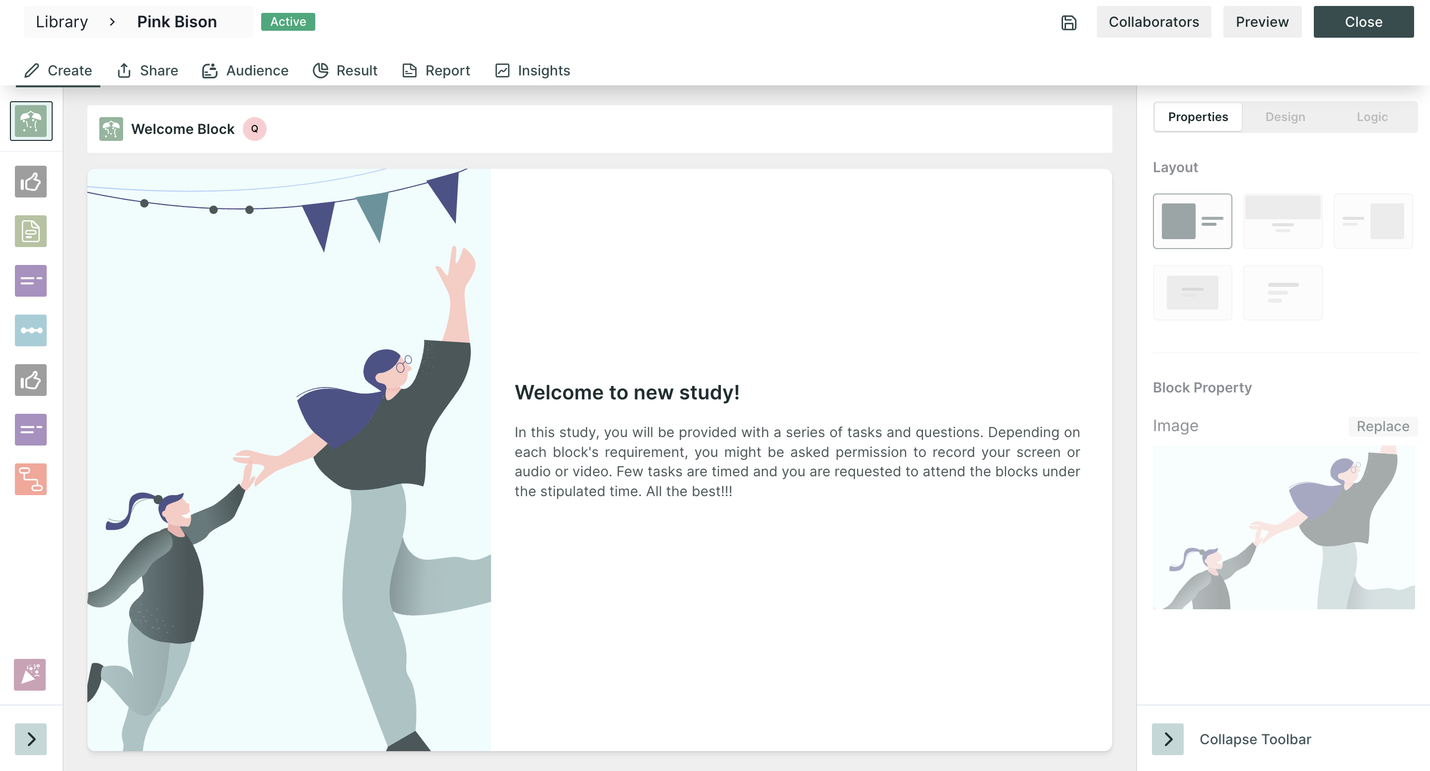Click the Pink Bison study name
Viewport: 1430px width, 771px height.
coord(177,22)
